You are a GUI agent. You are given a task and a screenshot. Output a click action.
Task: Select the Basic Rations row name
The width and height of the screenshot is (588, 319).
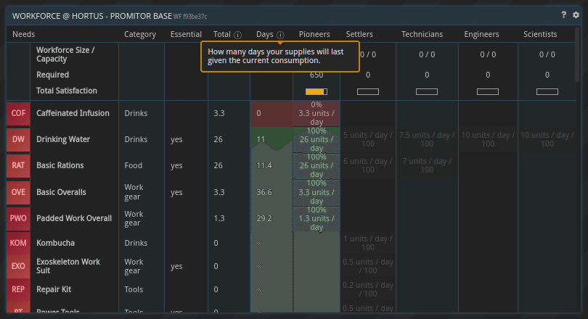(x=60, y=165)
